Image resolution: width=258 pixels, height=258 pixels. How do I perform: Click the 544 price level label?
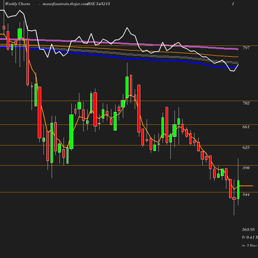(246, 195)
